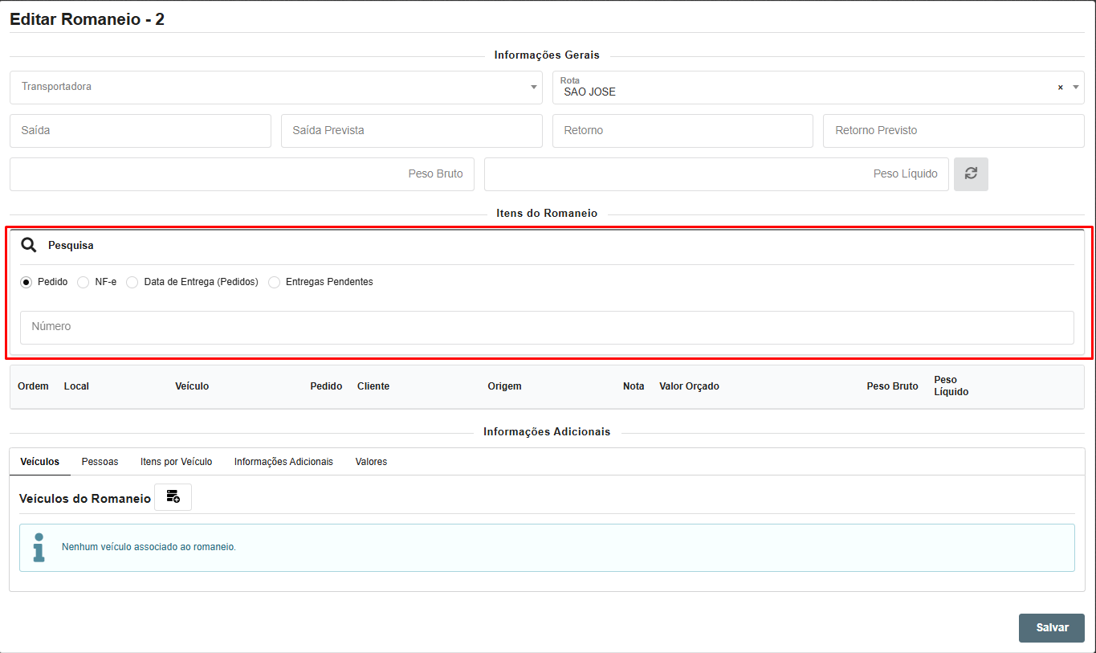Clear the SAO JOSE route selection
The image size is (1096, 653).
click(x=1060, y=88)
